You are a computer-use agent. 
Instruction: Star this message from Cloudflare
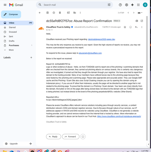click(125, 27)
